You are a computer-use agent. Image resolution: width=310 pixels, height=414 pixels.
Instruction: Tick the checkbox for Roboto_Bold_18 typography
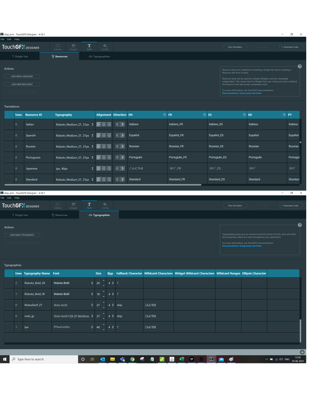9,294
